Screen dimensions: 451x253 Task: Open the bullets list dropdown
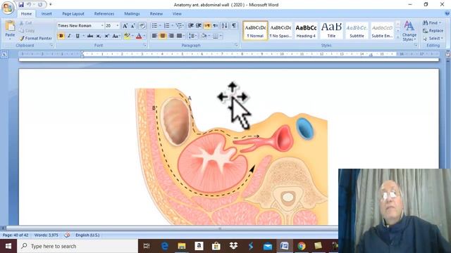coord(160,26)
